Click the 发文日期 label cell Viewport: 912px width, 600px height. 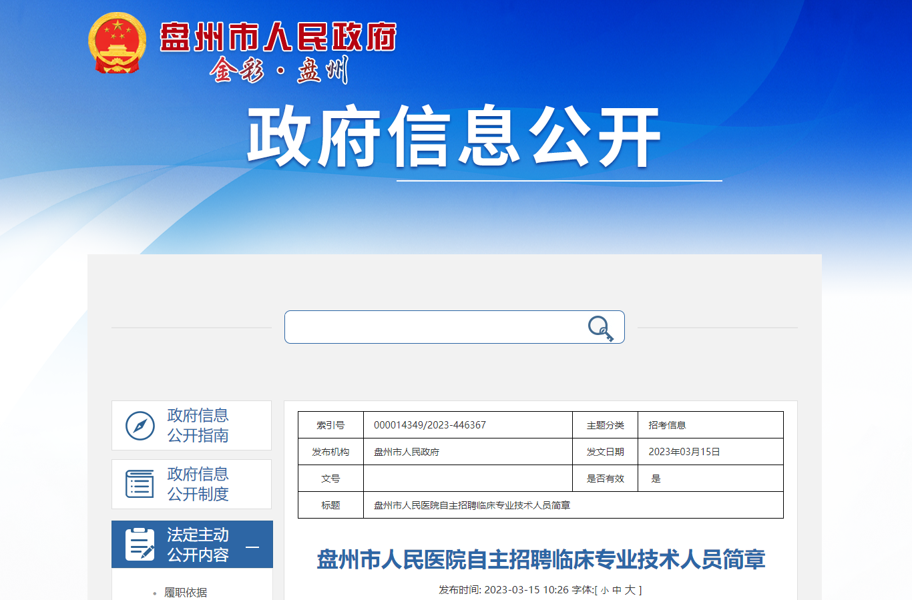[x=606, y=452]
